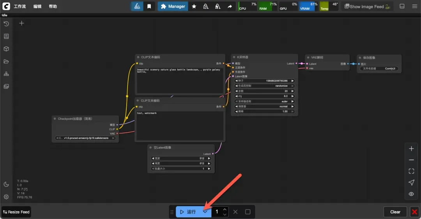Click the ComfyUI filename prefix field

[379, 68]
